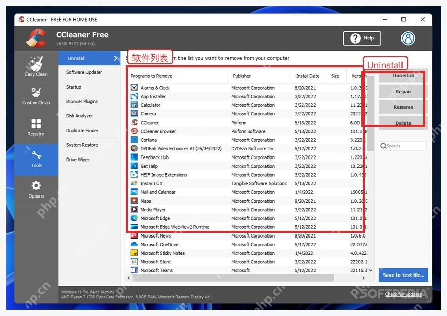
Task: Click the CCleaner logo in the header
Action: click(x=36, y=38)
